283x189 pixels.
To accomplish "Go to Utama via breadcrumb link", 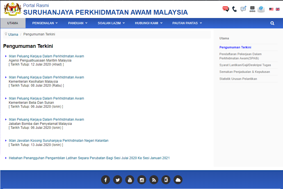I will [13, 34].
